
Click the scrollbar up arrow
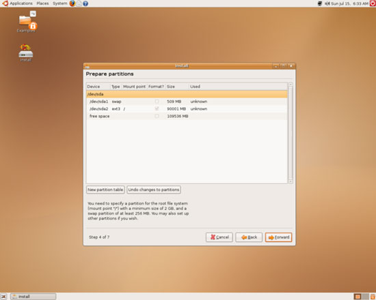291,85
